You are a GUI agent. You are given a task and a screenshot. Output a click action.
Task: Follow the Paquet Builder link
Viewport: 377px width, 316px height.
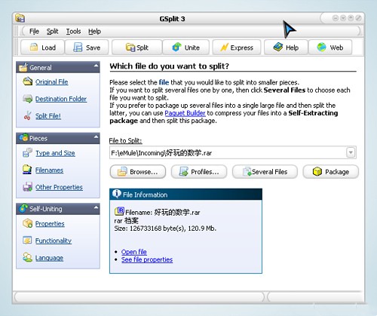click(185, 113)
